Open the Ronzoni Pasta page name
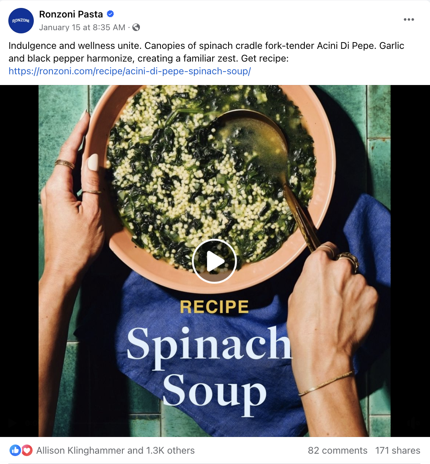 [x=71, y=14]
